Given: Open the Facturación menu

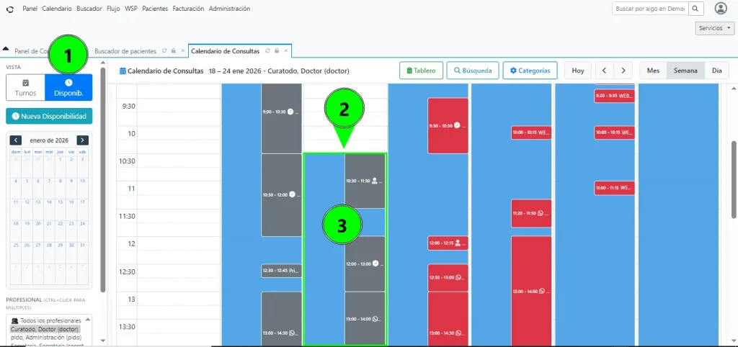Looking at the screenshot, I should (188, 9).
